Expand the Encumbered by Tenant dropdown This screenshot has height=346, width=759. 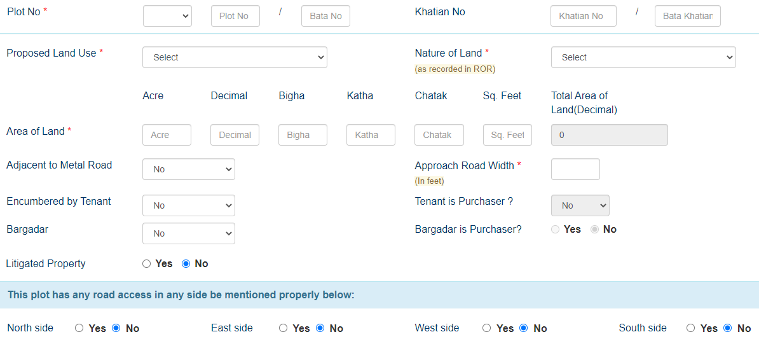[189, 205]
